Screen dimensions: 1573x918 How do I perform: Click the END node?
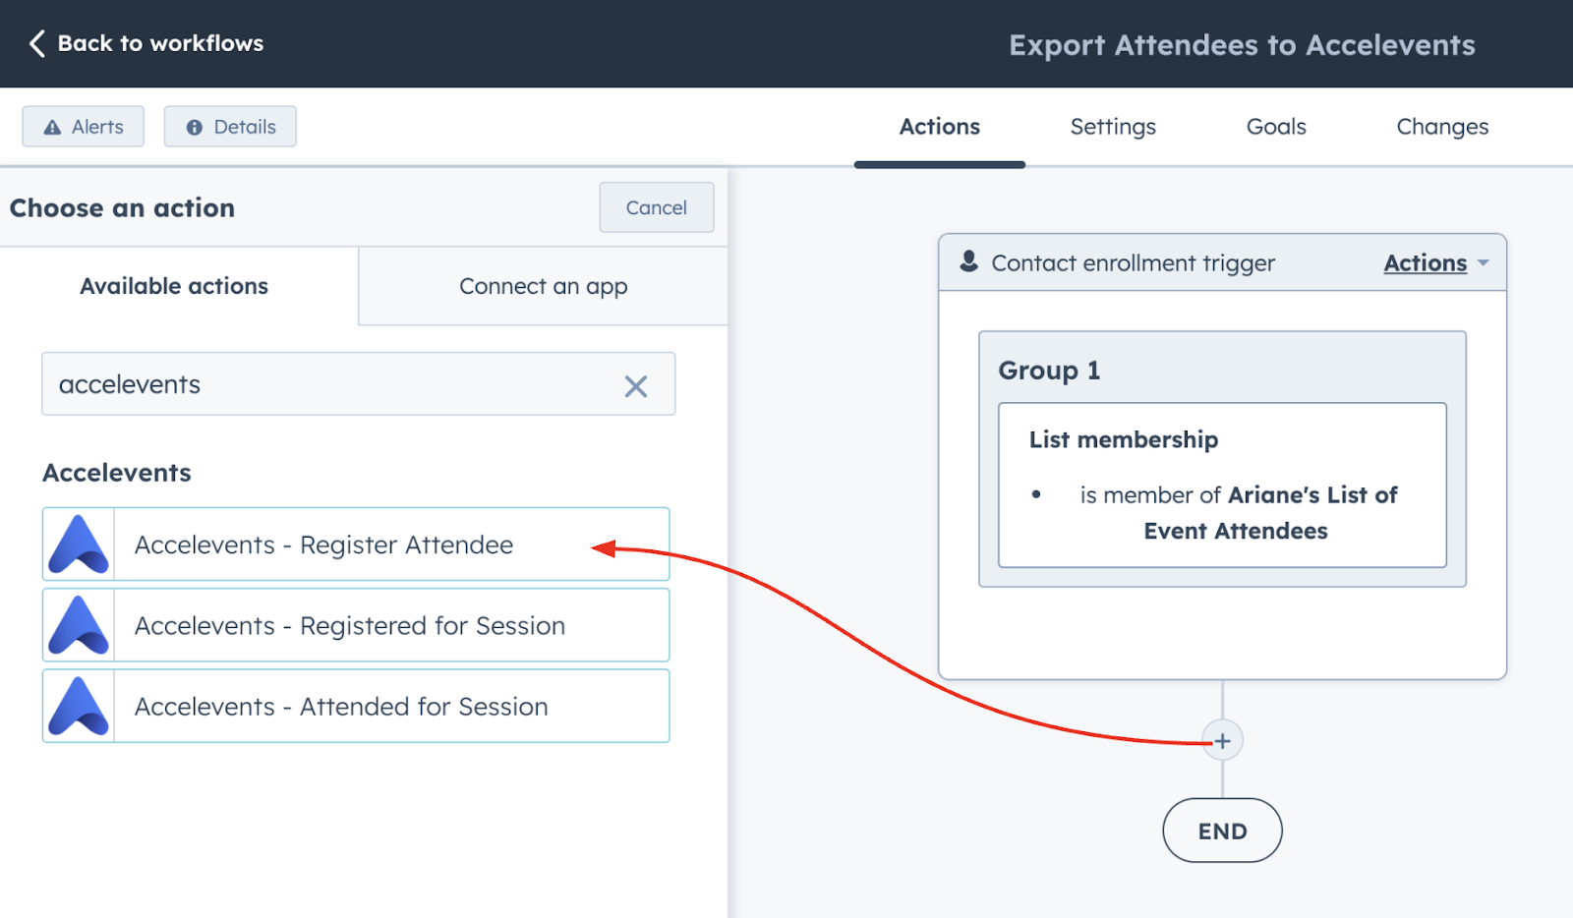tap(1222, 831)
